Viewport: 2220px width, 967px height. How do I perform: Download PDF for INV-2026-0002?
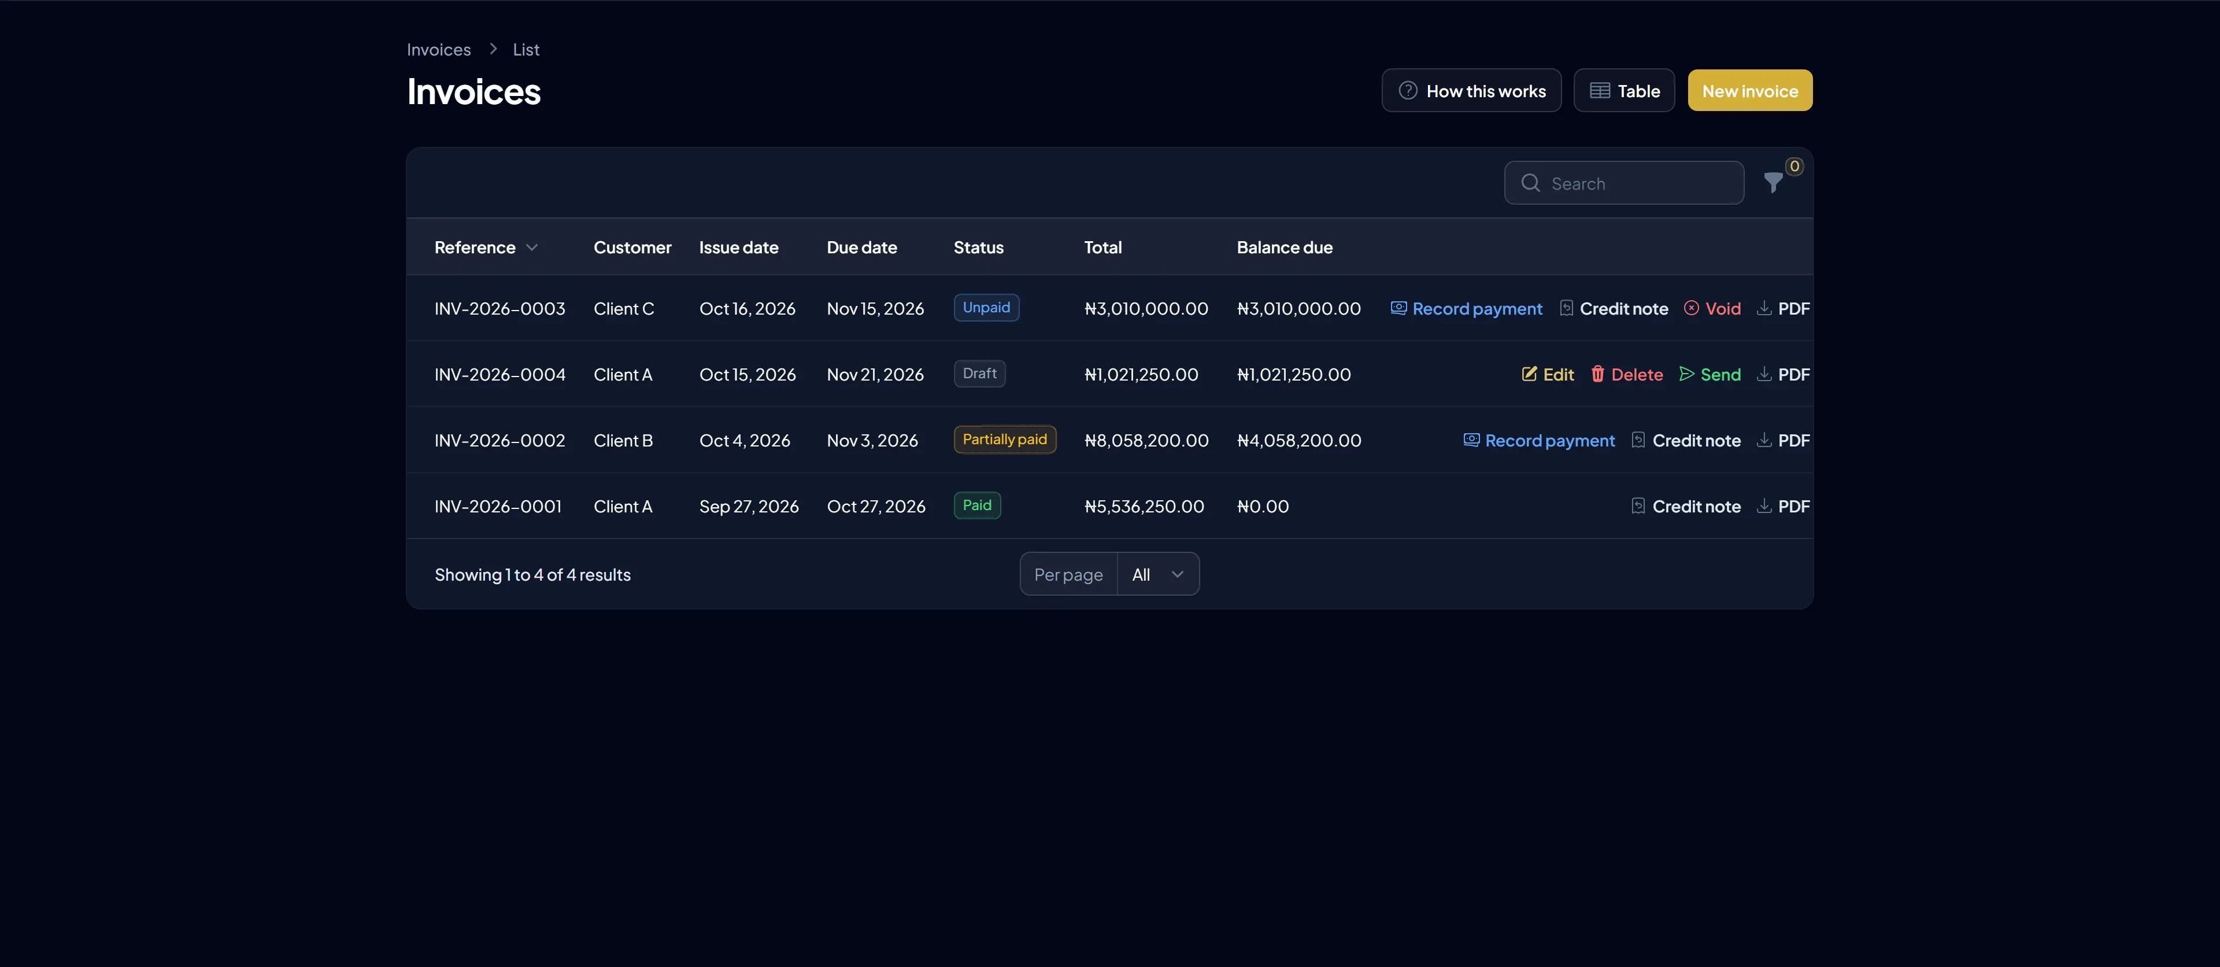pos(1783,440)
